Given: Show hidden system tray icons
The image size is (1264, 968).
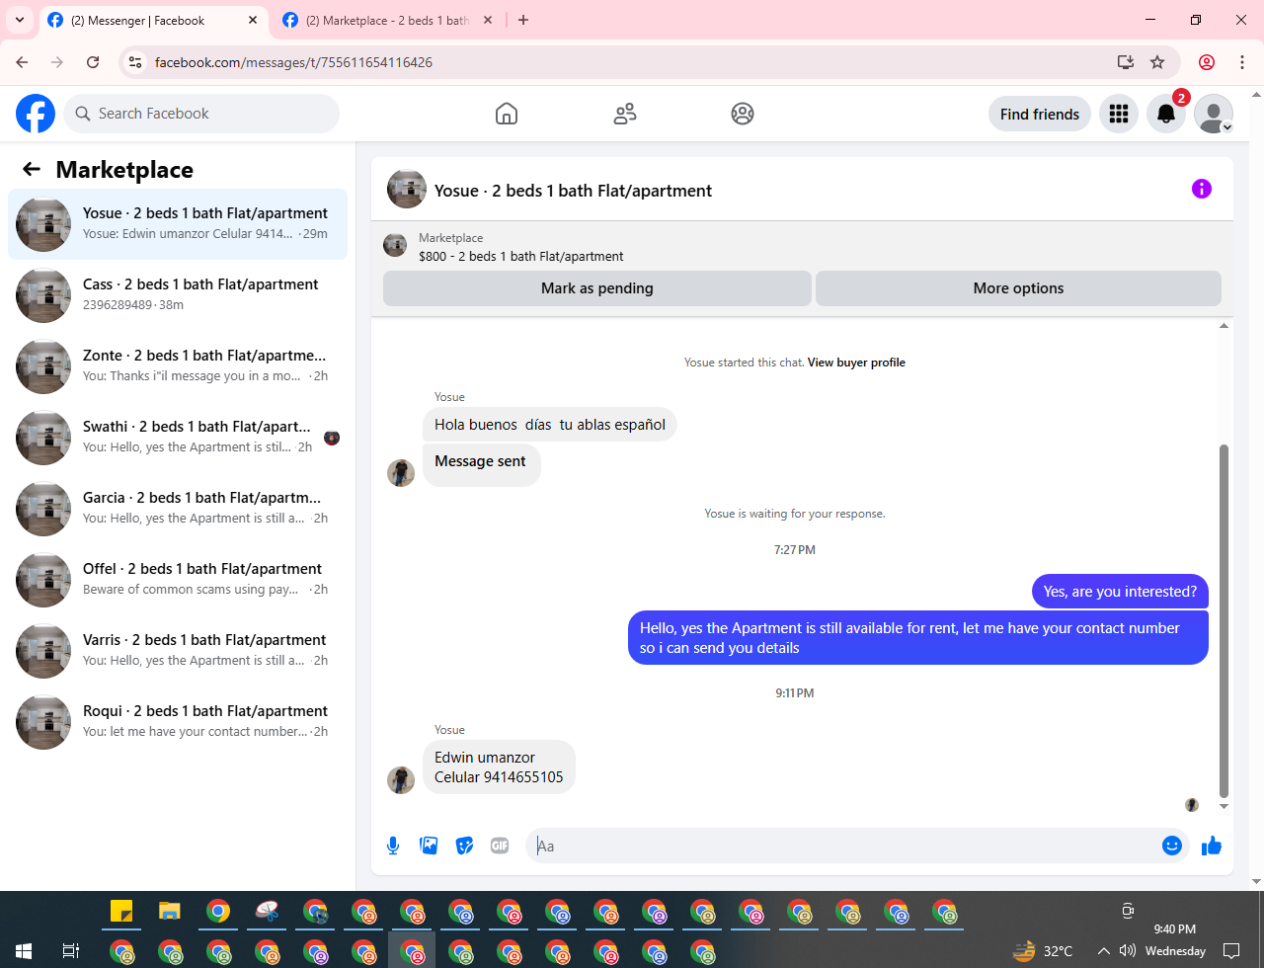Looking at the screenshot, I should (1103, 951).
